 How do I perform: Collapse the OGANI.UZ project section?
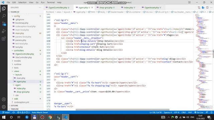coord(15,12)
